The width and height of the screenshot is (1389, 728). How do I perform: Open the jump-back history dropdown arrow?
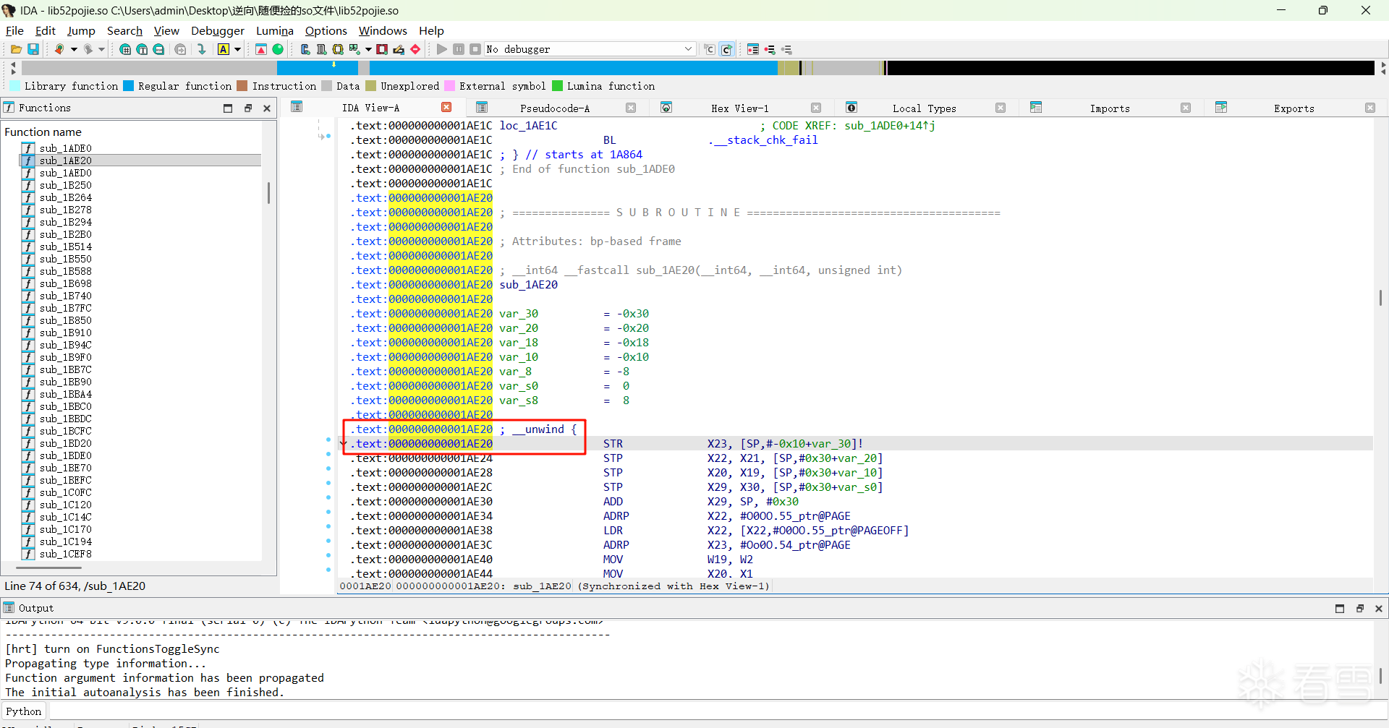coord(73,49)
